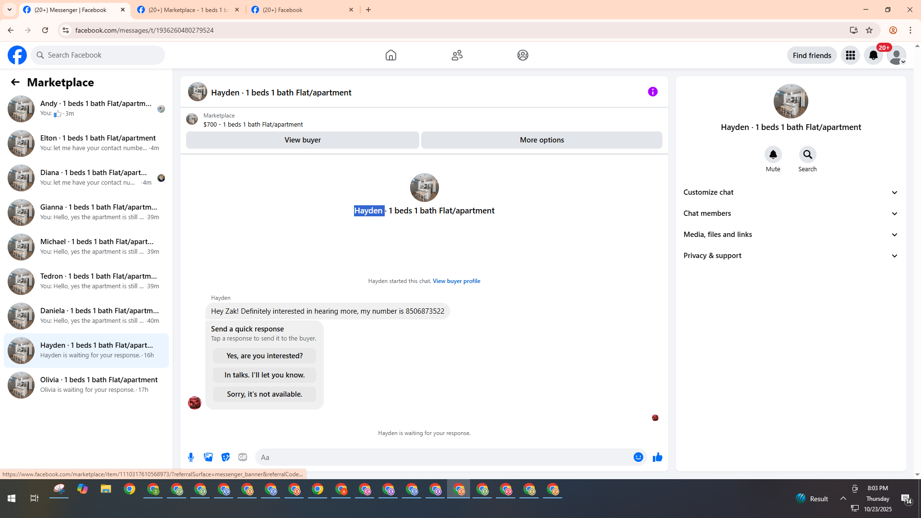Click the message text input field
The height and width of the screenshot is (518, 921).
pos(444,457)
